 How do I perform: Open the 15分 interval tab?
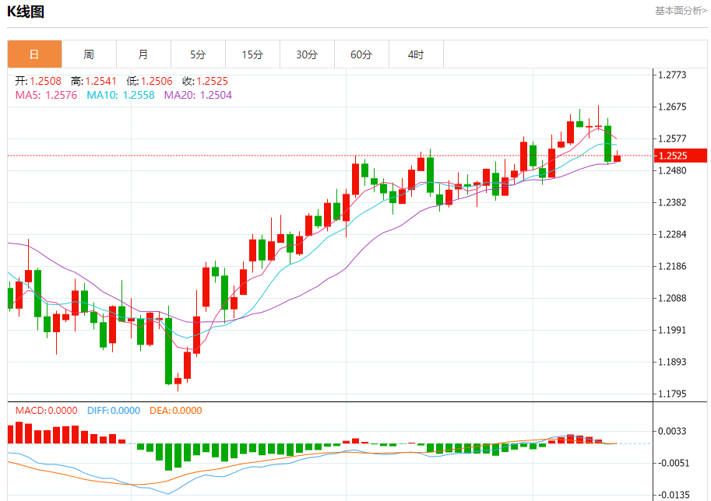[252, 54]
